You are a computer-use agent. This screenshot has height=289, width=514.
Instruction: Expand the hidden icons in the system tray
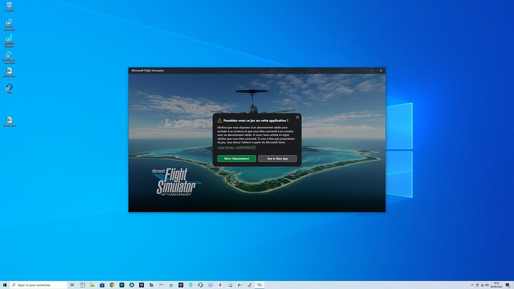[472, 284]
